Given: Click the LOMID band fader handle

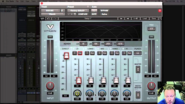Looking at the screenshot, I should [x=91, y=81].
